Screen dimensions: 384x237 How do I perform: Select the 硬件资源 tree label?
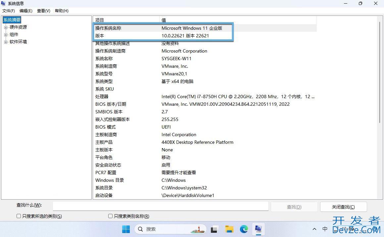pos(18,27)
